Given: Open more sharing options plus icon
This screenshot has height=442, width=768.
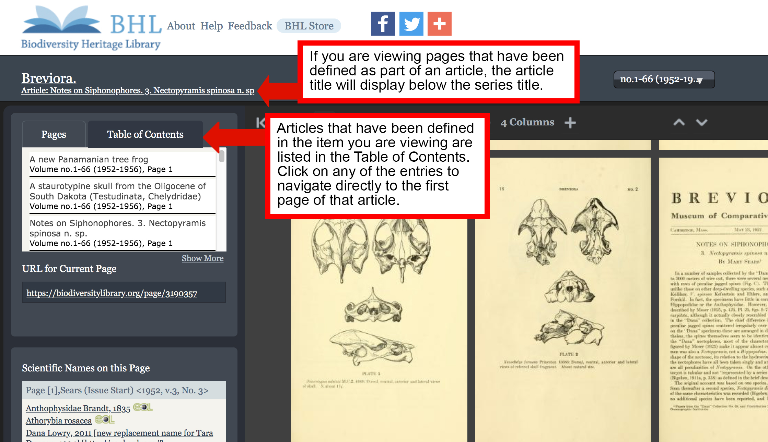Looking at the screenshot, I should click(x=439, y=24).
